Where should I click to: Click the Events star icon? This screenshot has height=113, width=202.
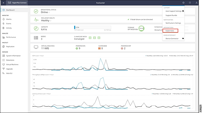3,24
